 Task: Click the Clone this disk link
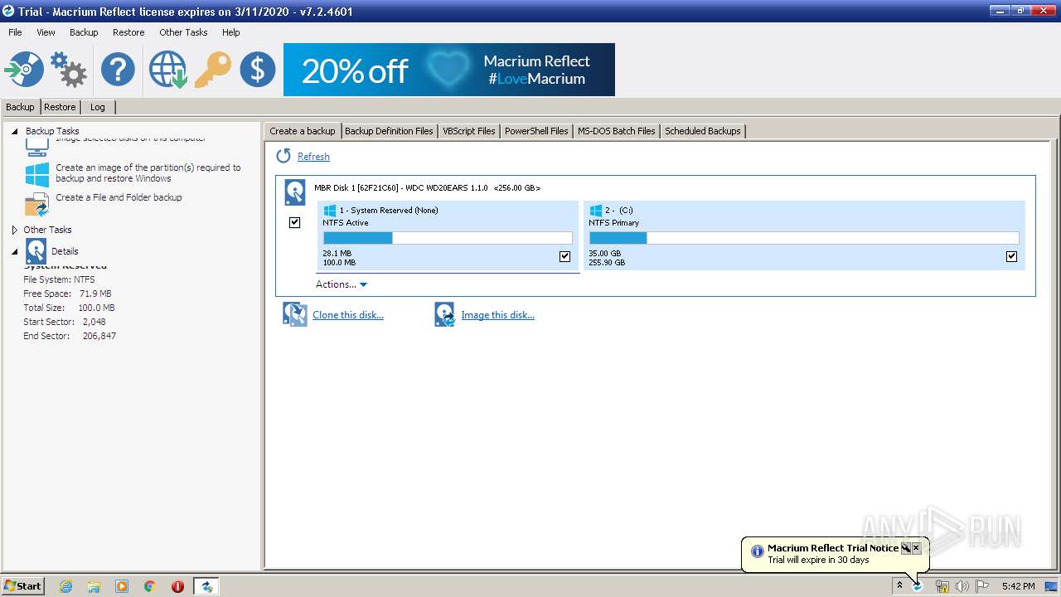pyautogui.click(x=348, y=315)
